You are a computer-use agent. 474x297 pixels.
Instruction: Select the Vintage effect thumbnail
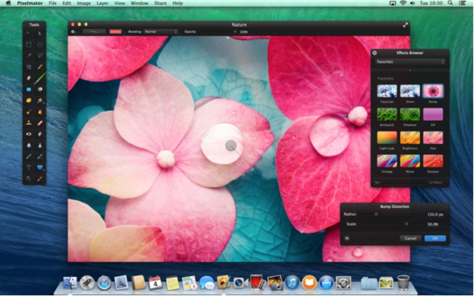point(387,161)
